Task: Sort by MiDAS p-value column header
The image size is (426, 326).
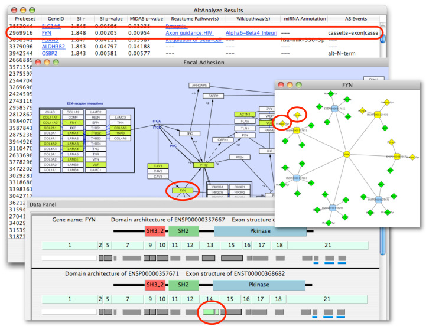Action: 146,19
